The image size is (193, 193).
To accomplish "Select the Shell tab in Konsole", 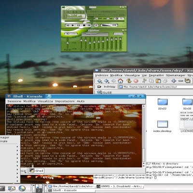I will tap(36, 171).
